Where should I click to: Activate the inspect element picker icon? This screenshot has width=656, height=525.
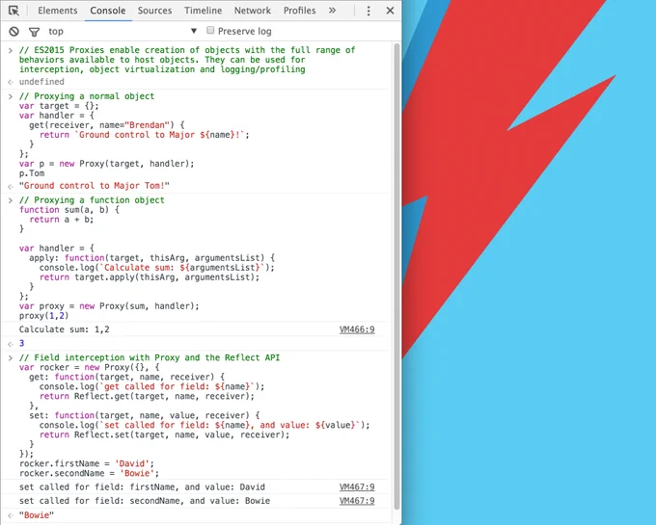14,11
